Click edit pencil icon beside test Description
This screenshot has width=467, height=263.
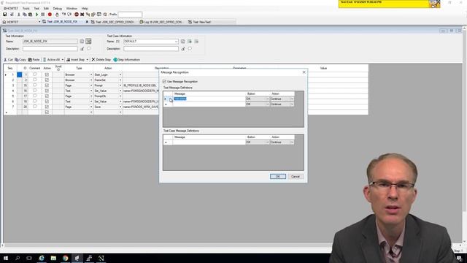click(x=82, y=49)
